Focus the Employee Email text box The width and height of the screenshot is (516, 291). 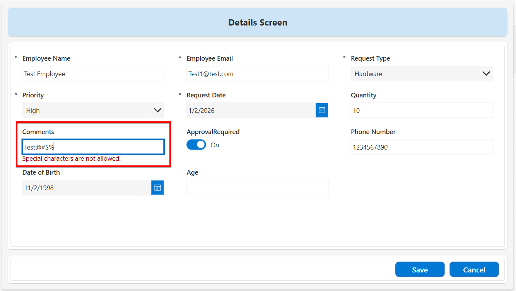257,73
